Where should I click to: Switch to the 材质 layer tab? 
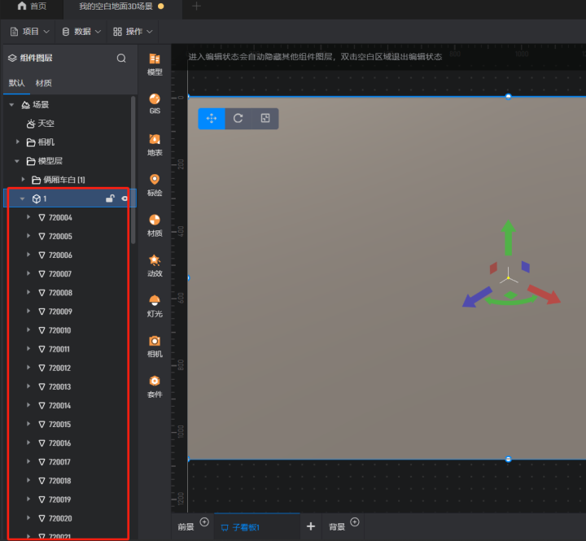43,83
